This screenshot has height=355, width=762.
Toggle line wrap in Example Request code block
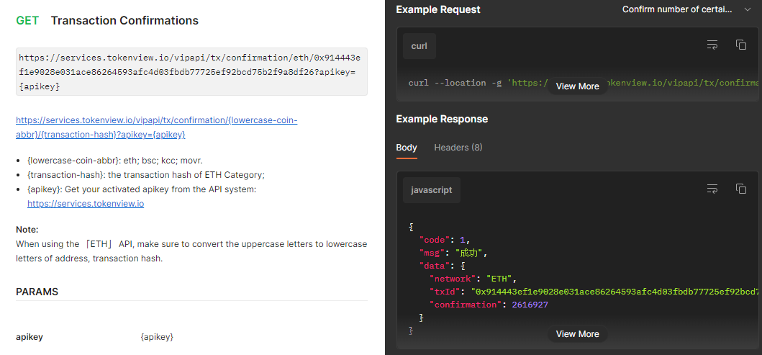coord(712,45)
